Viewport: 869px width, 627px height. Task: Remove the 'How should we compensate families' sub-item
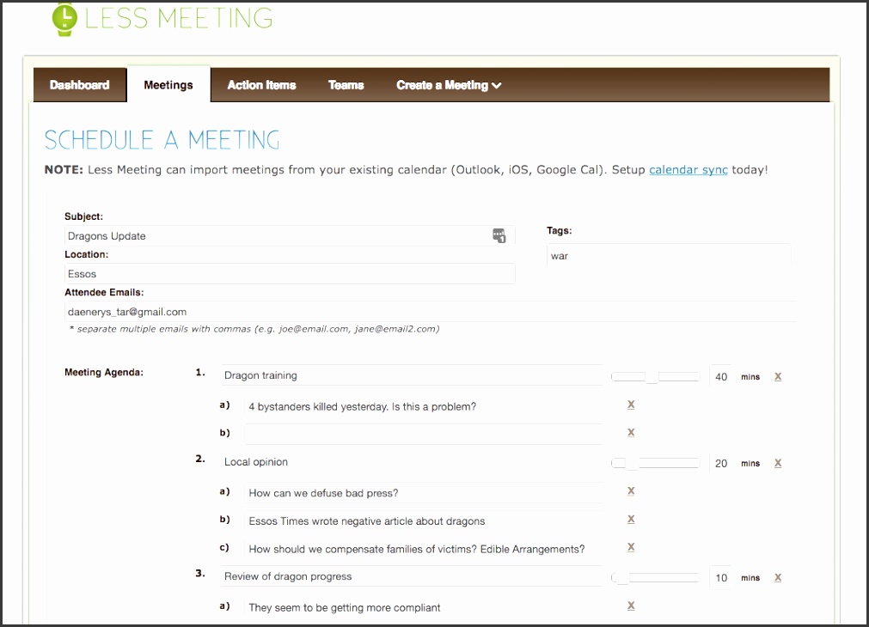(x=631, y=547)
